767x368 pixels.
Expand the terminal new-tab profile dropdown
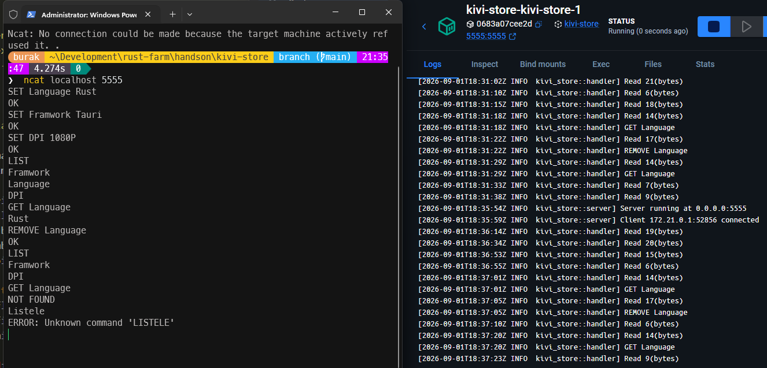pos(190,13)
